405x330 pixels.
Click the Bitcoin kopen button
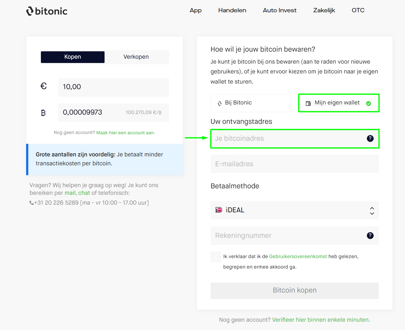click(x=295, y=291)
